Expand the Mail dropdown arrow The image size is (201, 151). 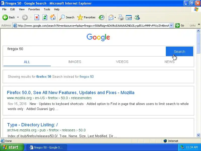coord(115,17)
